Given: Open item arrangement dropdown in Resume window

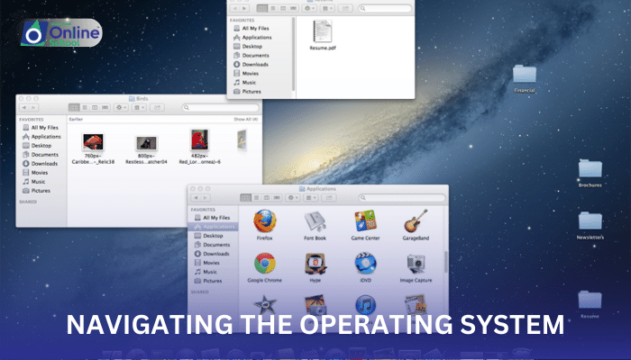Looking at the screenshot, I should pos(327,8).
